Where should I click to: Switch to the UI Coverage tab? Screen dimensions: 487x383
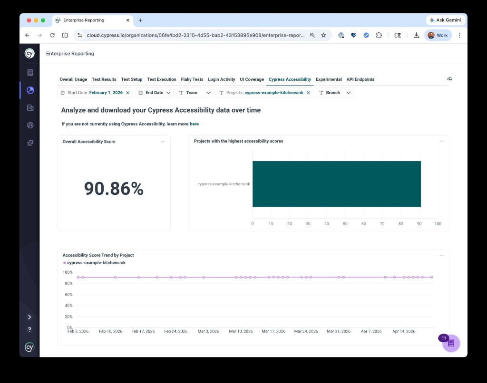[252, 79]
